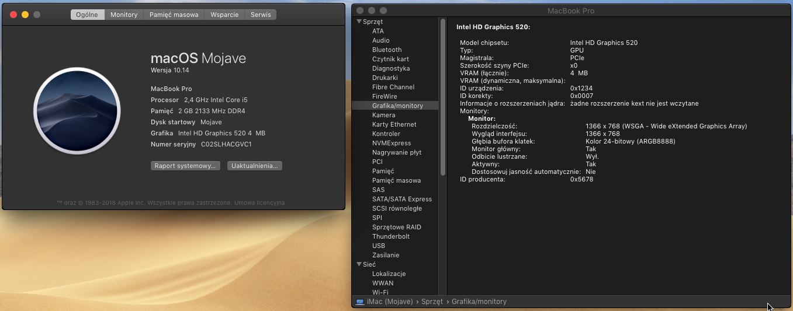Screen dimensions: 793x311
Task: Click the computer icon in path bar
Action: click(360, 302)
